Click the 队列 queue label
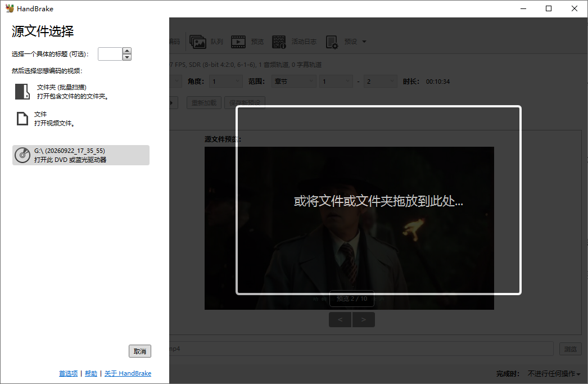 click(x=217, y=42)
